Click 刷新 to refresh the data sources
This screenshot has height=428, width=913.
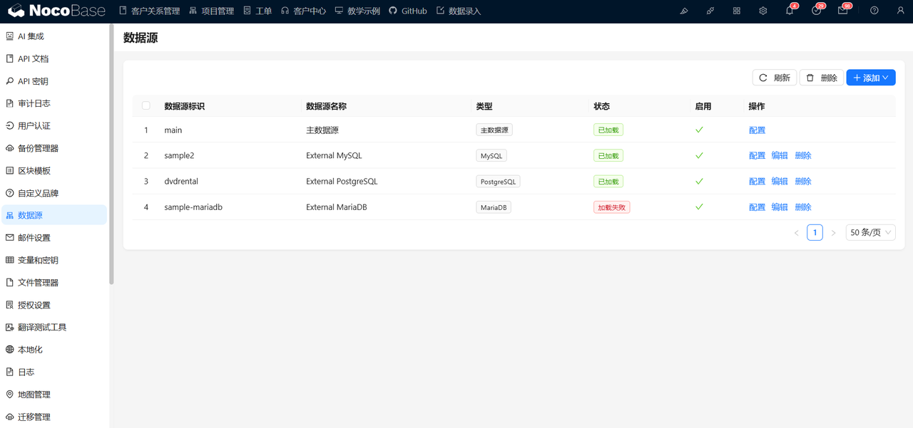[x=774, y=77]
